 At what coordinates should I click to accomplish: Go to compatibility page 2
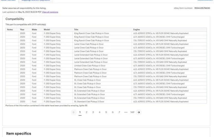click(87, 112)
